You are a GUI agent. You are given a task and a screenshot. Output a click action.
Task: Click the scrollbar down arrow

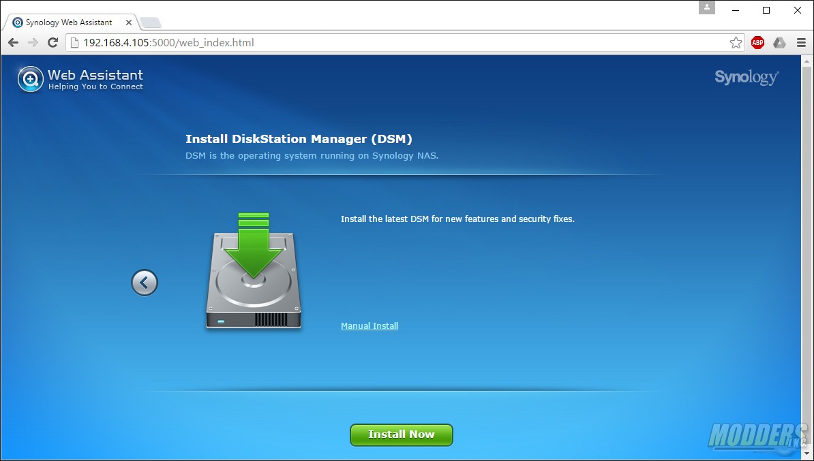(807, 454)
